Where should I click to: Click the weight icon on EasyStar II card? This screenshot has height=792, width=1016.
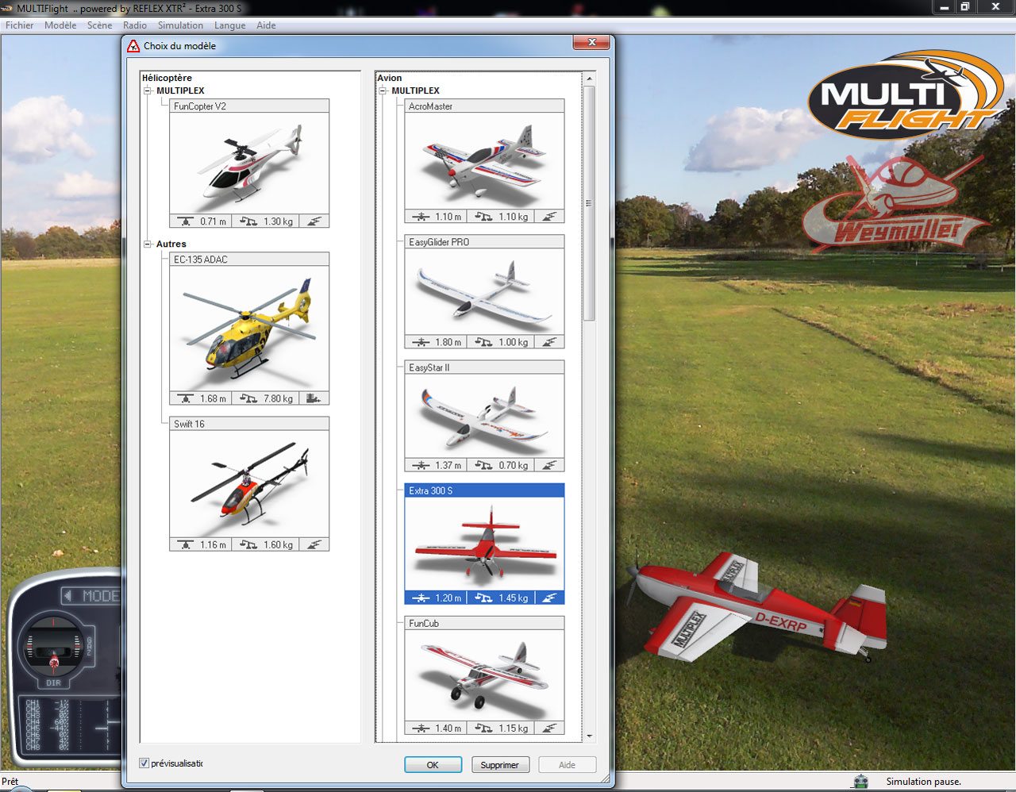(483, 465)
